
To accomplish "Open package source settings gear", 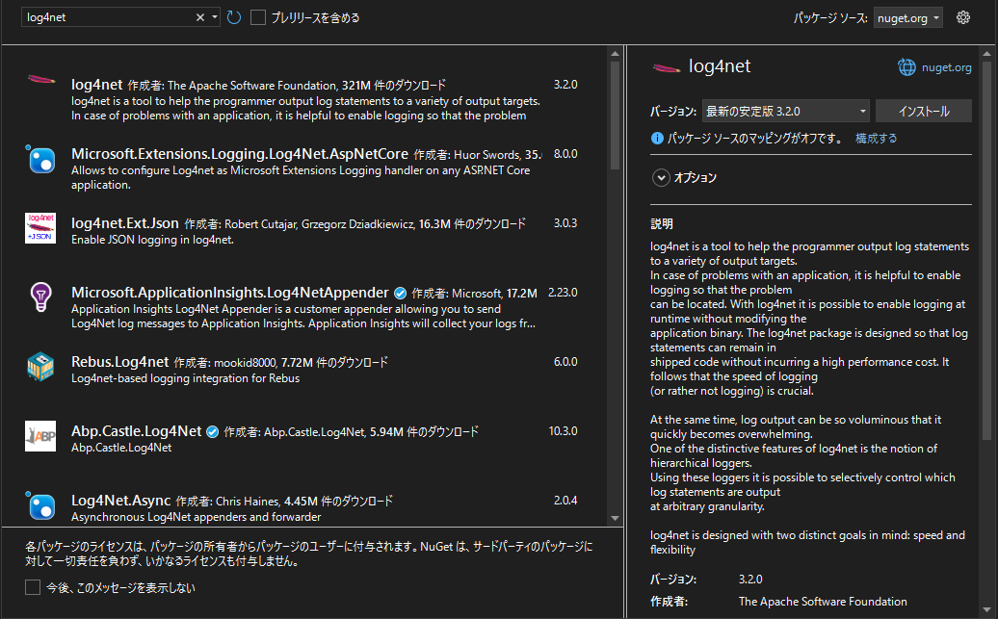I will coord(963,17).
